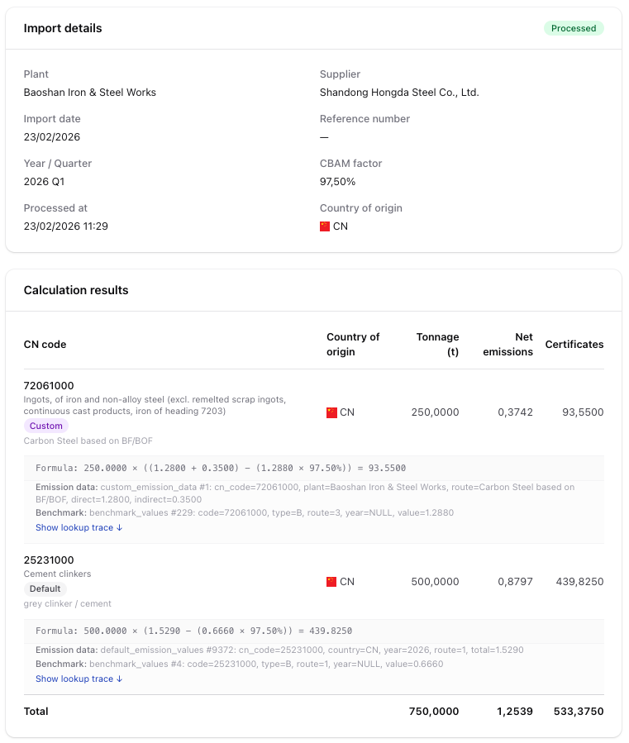The image size is (629, 743).
Task: Select the Default badge on CN code 25231000
Action: (45, 588)
